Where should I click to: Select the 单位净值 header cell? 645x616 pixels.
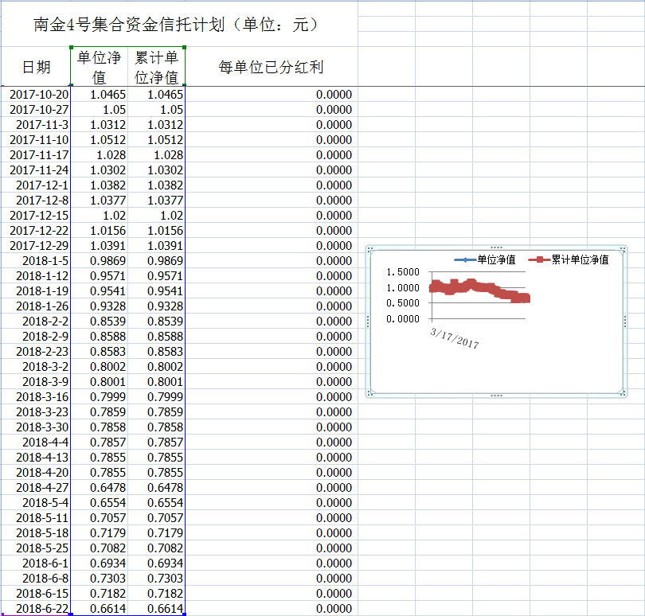click(x=99, y=67)
